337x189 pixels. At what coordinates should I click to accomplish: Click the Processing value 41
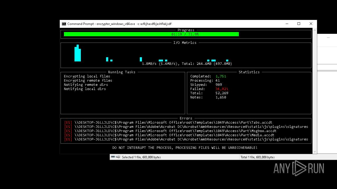coord(218,81)
